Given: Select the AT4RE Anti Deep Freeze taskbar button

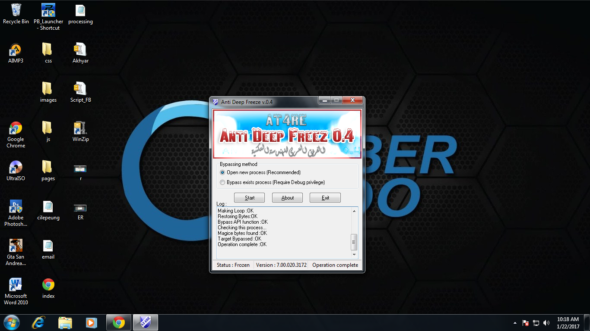Looking at the screenshot, I should pos(146,322).
